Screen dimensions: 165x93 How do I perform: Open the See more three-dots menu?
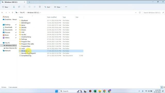coord(66,7)
